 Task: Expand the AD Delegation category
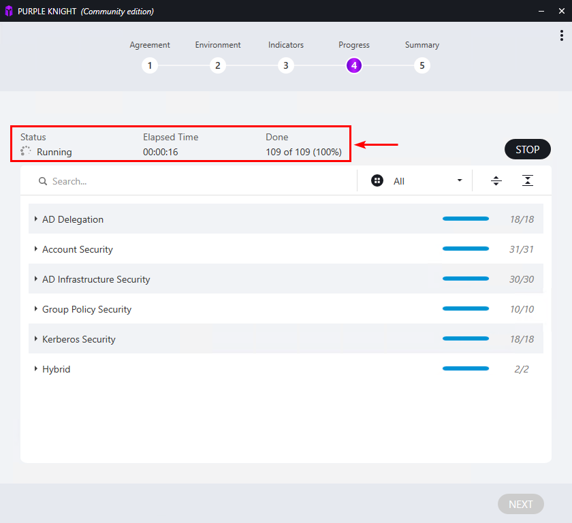[36, 219]
